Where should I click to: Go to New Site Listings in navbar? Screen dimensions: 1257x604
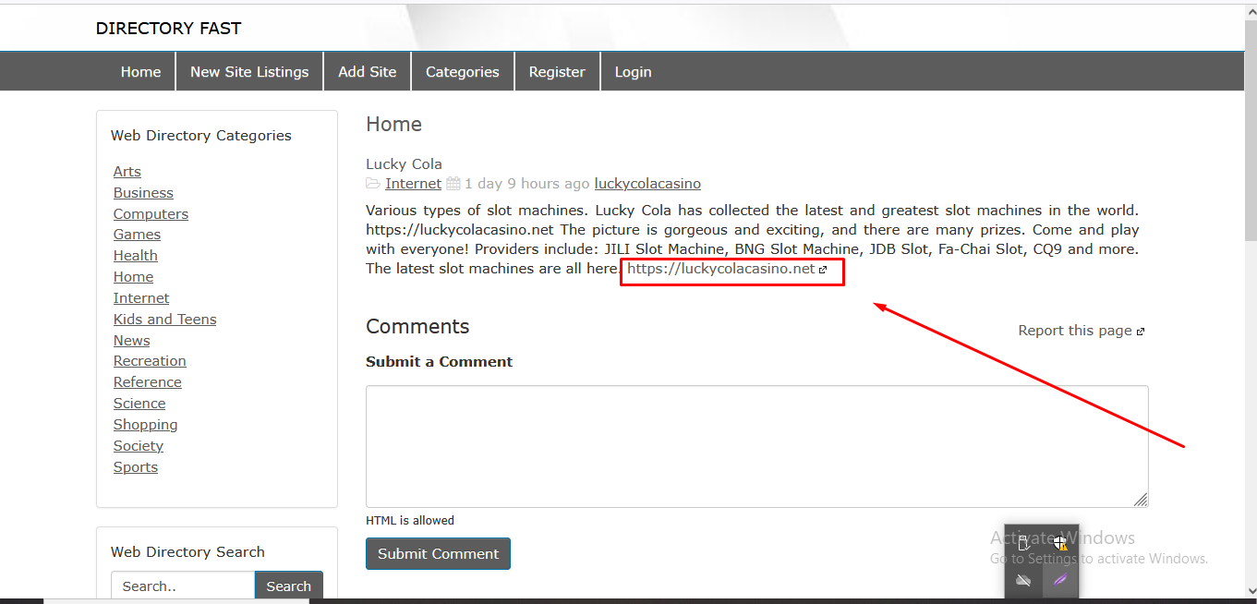[249, 71]
